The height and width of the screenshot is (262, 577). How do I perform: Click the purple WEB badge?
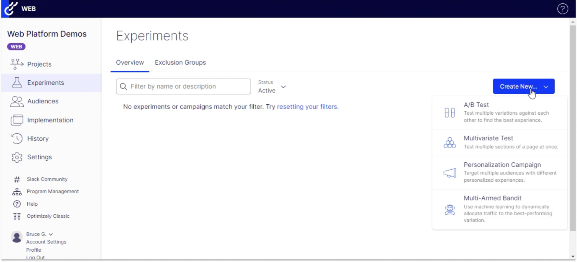pyautogui.click(x=16, y=47)
